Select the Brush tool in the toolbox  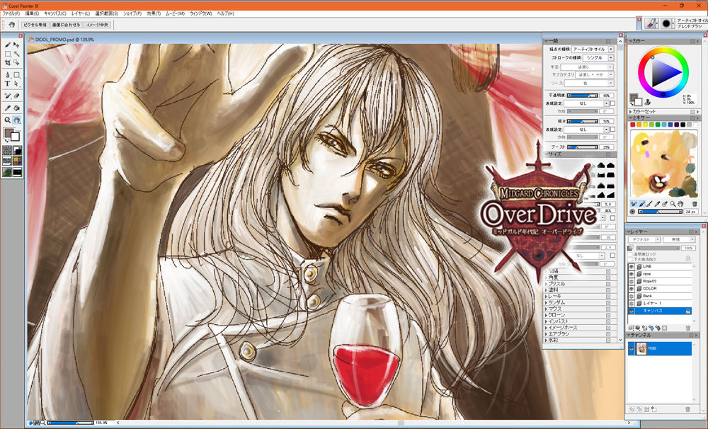point(7,45)
